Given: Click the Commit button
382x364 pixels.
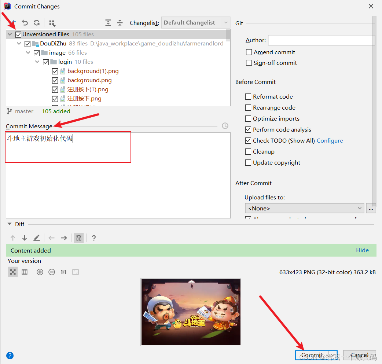Looking at the screenshot, I should pos(312,355).
